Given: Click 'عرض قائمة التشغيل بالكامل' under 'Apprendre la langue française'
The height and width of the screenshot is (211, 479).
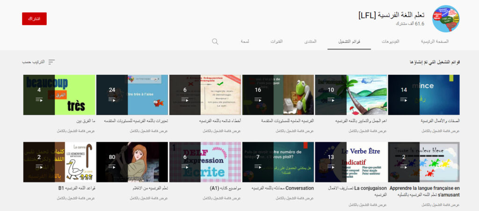Looking at the screenshot, I should click(441, 204).
